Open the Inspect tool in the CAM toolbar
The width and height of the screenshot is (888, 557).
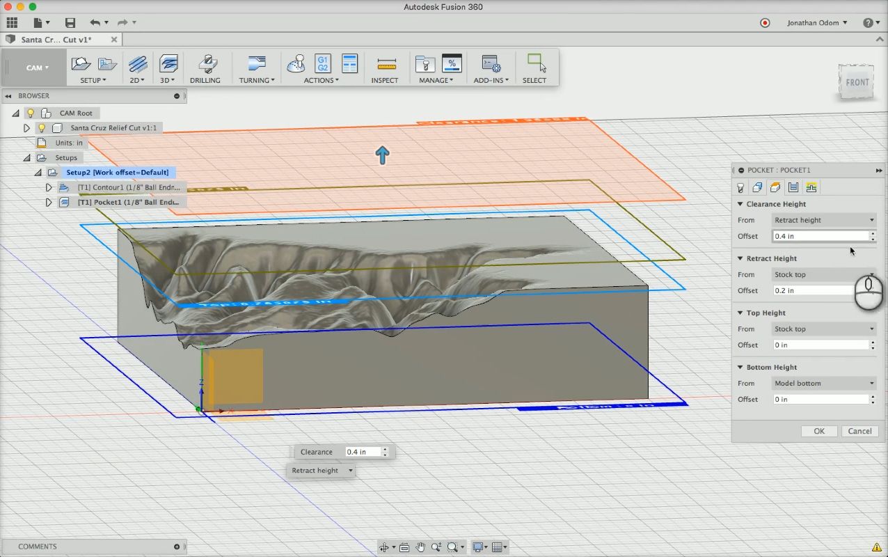(385, 66)
